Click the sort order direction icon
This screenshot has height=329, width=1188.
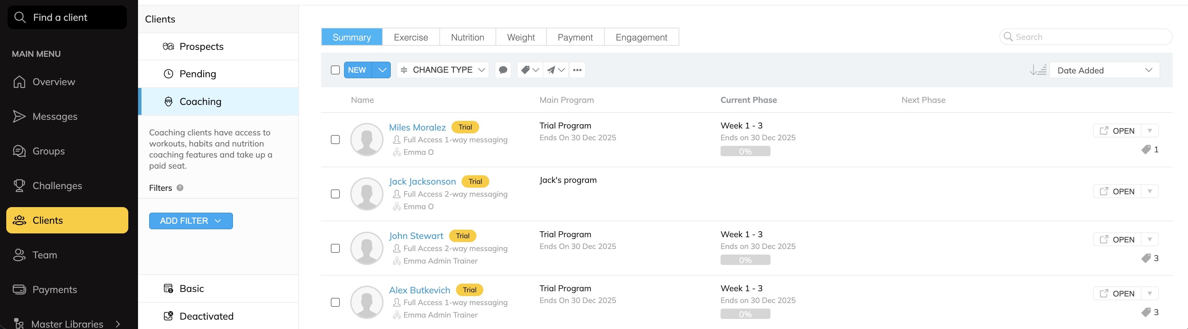coord(1038,70)
